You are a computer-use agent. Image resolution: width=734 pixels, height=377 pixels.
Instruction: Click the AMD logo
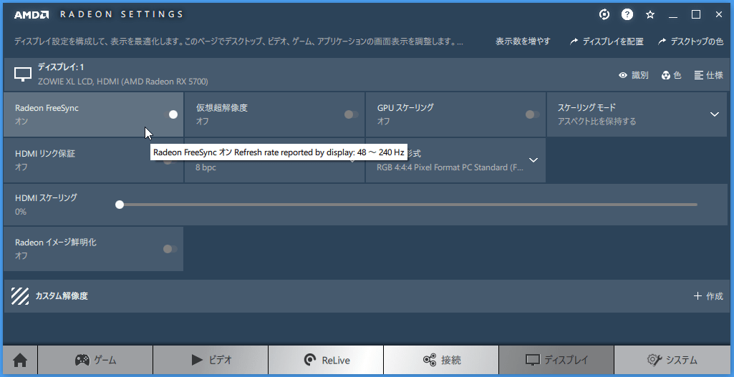pyautogui.click(x=32, y=14)
